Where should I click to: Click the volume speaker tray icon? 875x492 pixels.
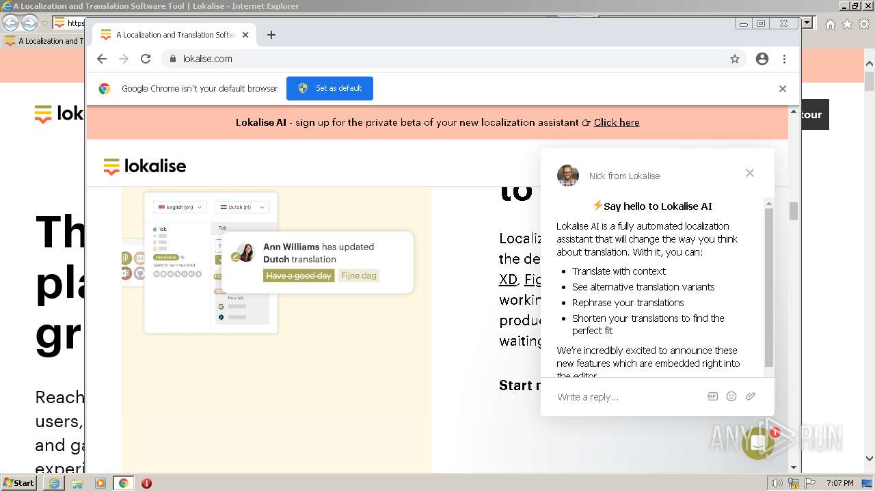click(777, 483)
